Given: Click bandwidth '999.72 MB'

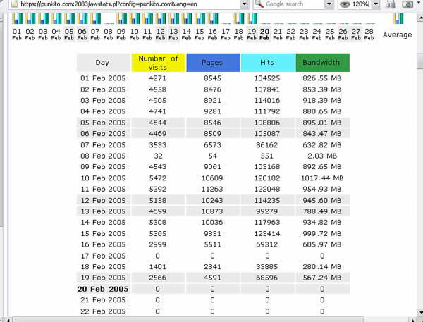Looking at the screenshot, I should [x=322, y=233].
